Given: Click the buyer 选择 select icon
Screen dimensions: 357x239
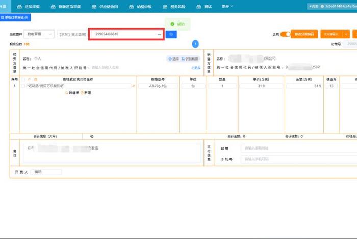Looking at the screenshot, I should [173, 59].
